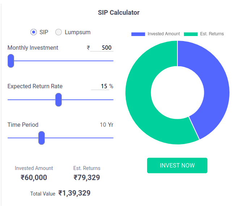Click the Expected Return Rate percentage field

tap(100, 86)
